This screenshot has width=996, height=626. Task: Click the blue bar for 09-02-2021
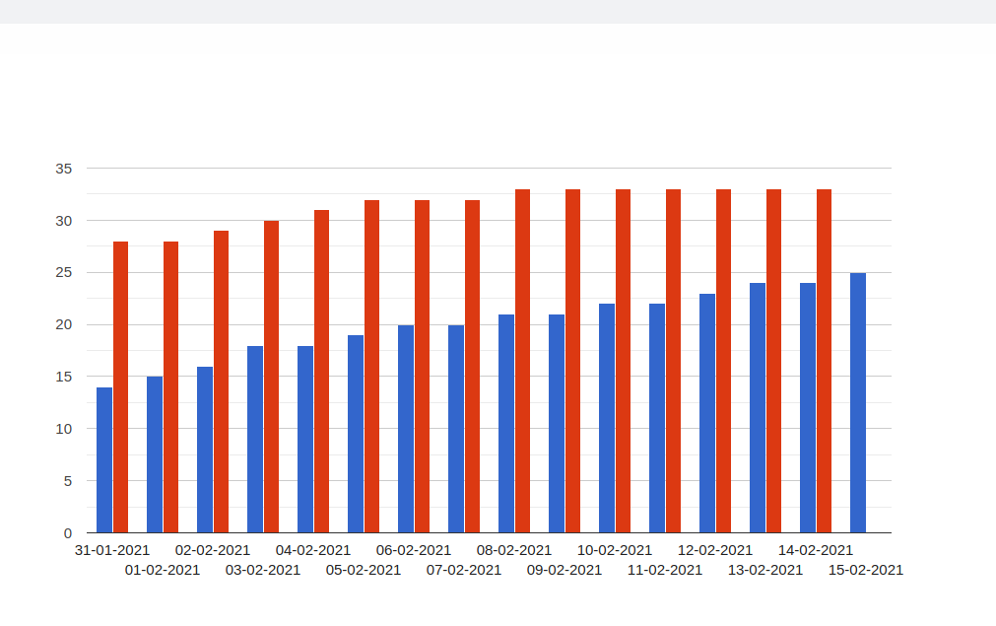(x=557, y=424)
